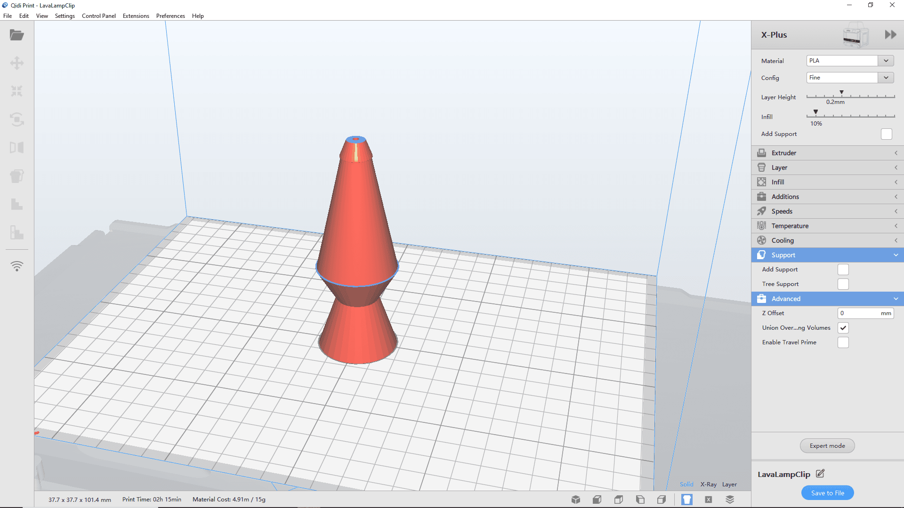Activate Layer view mode icon

coord(730,500)
